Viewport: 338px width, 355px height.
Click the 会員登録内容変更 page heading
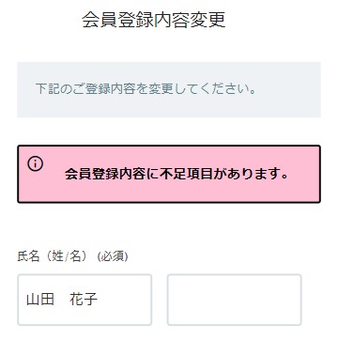click(154, 20)
